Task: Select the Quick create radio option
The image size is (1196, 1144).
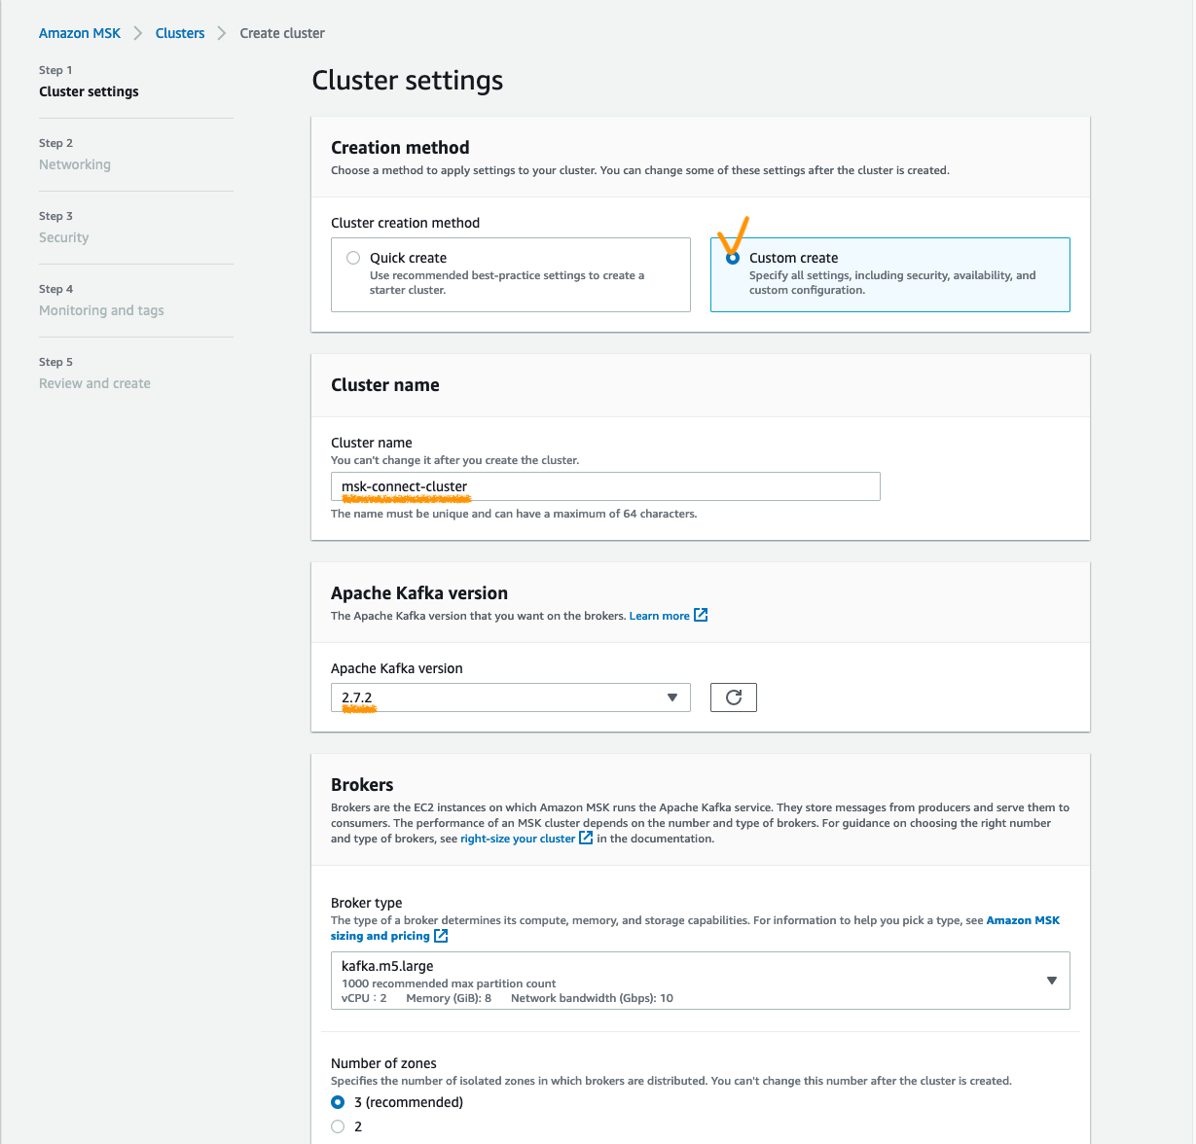Action: click(x=353, y=258)
